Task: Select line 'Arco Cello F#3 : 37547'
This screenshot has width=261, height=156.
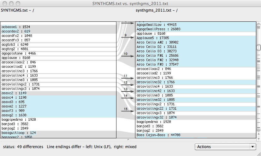Action: click(196, 64)
